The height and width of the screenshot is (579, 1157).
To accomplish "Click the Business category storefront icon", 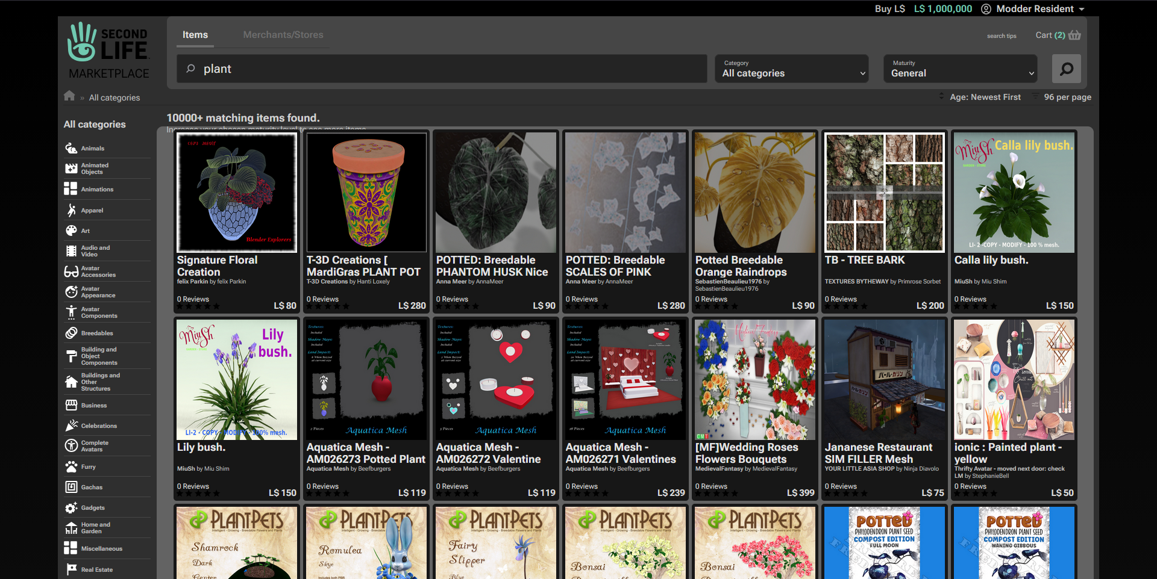I will tap(71, 405).
